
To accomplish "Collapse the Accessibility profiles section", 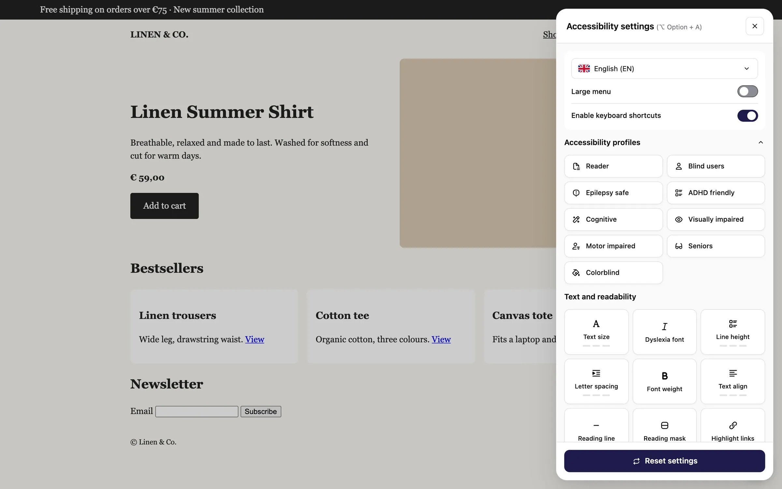I will pyautogui.click(x=760, y=142).
